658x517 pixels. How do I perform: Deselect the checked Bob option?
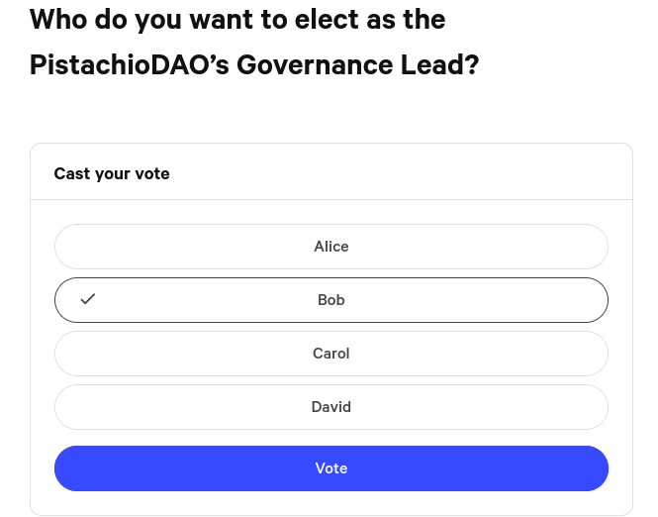tap(330, 300)
